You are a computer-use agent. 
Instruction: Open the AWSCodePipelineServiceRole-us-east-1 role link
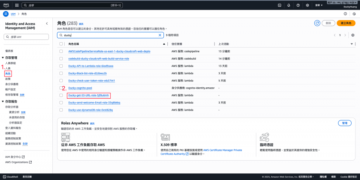tap(109, 51)
